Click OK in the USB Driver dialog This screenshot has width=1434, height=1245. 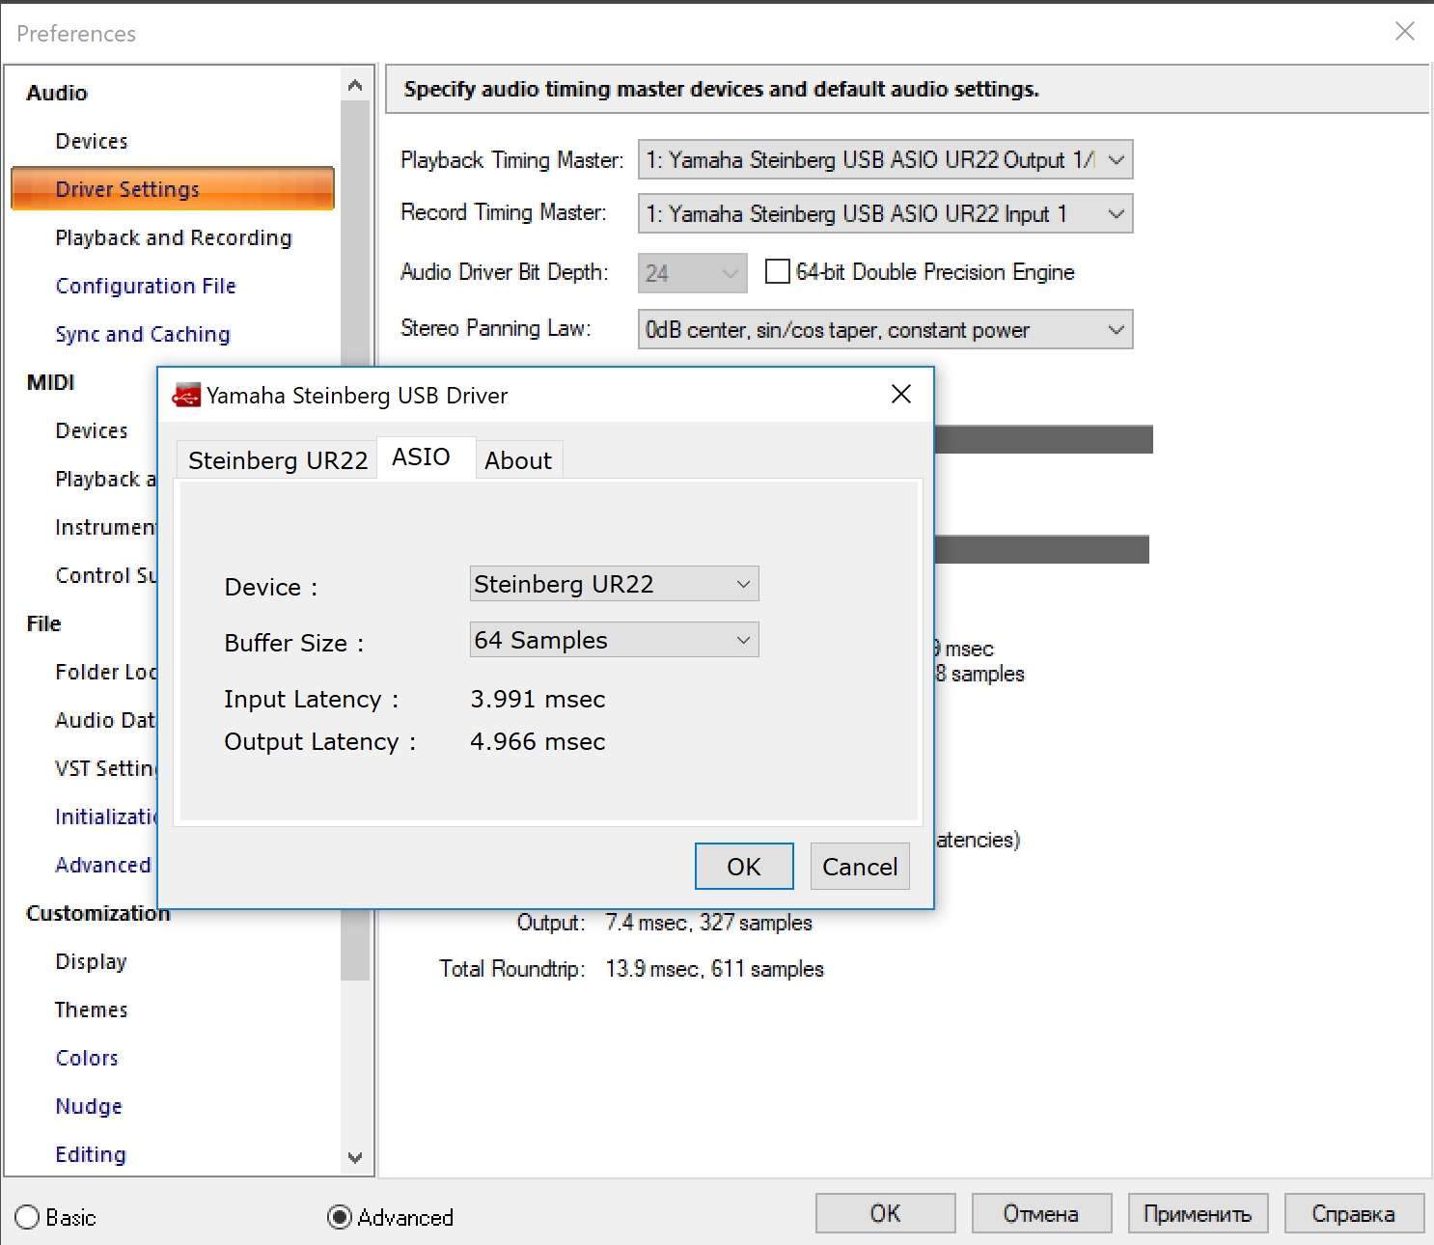[x=744, y=866]
